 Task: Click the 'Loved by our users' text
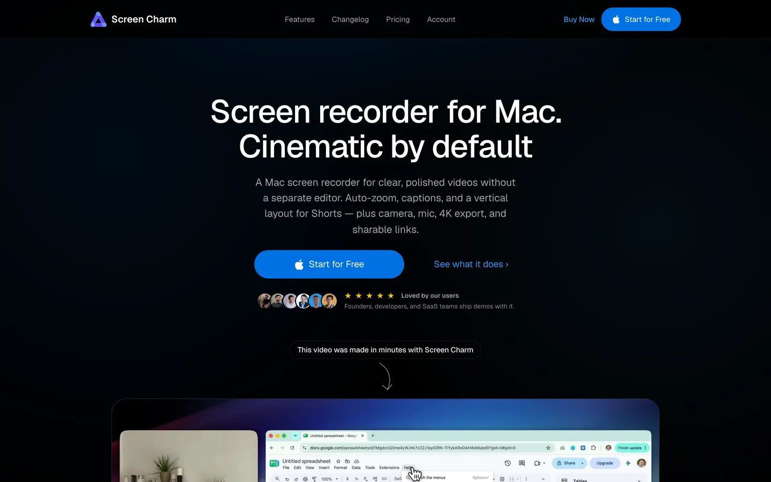[430, 296]
